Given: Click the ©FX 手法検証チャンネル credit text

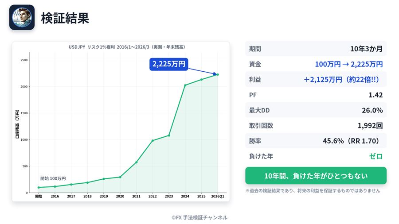Looking at the screenshot, I should click(x=199, y=217).
